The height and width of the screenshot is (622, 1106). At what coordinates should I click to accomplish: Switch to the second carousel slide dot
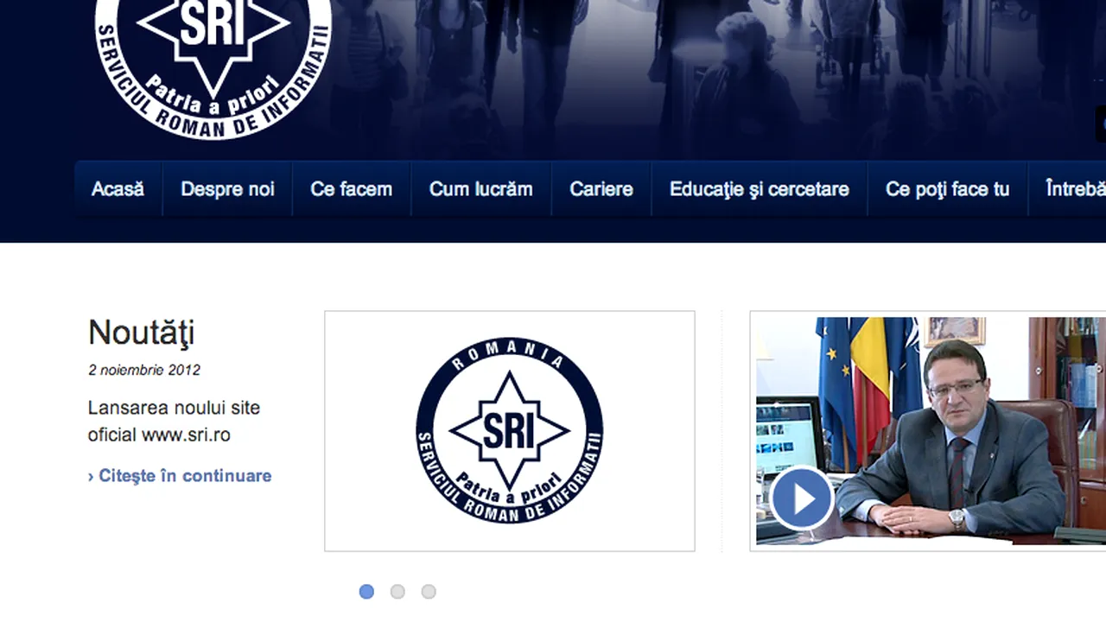coord(397,592)
